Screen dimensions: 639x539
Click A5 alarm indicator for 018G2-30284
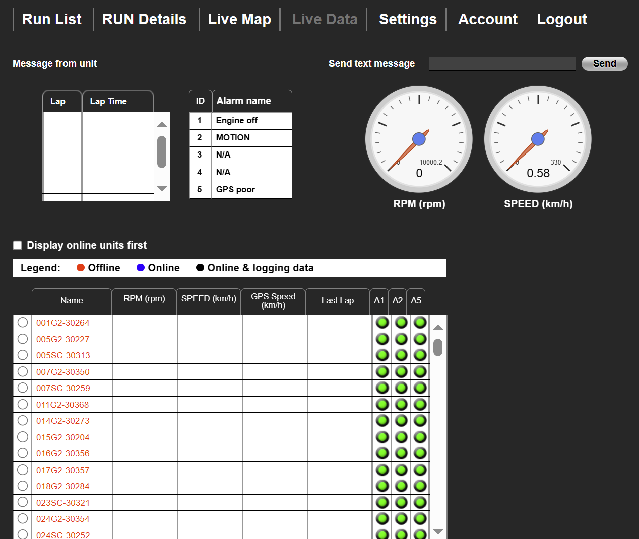click(420, 486)
